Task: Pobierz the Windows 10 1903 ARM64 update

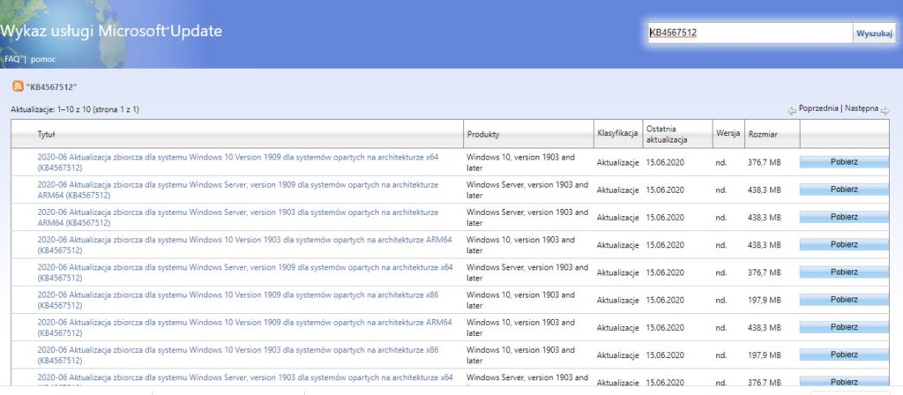Action: [844, 245]
